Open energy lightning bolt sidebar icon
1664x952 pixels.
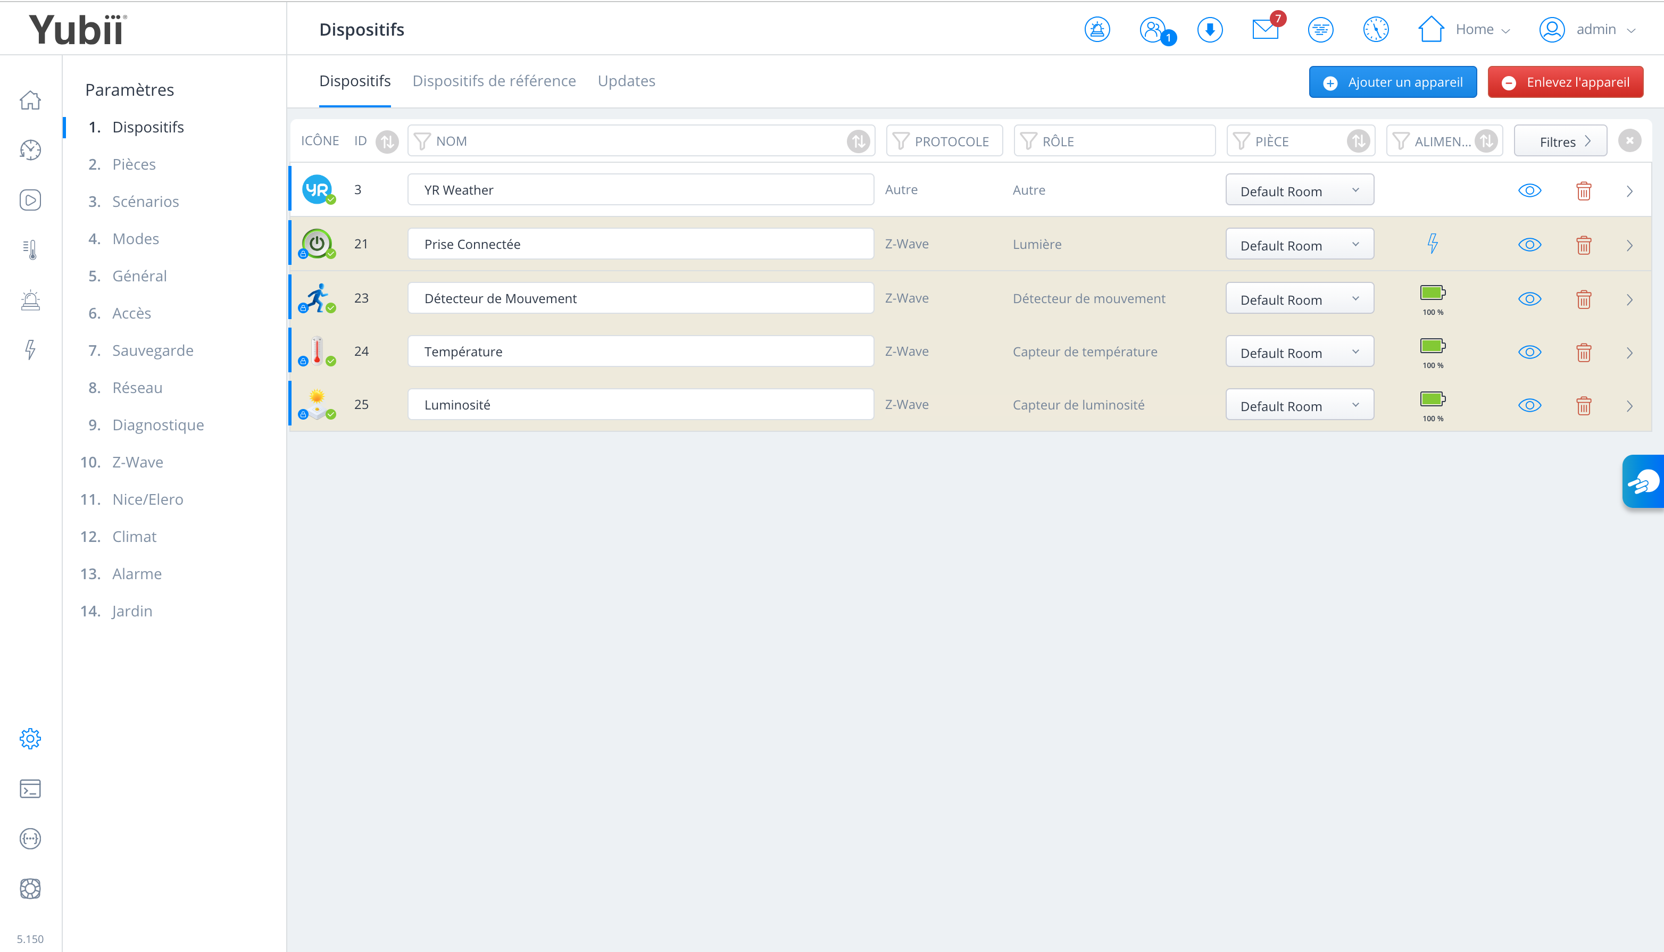click(30, 349)
